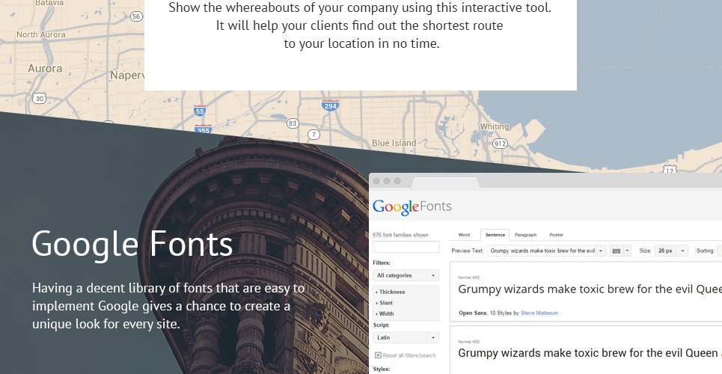Click Reset all filters/search
This screenshot has height=374, width=722.
click(409, 355)
